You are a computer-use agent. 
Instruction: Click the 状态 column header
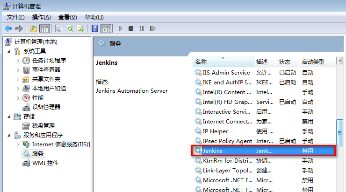[285, 62]
